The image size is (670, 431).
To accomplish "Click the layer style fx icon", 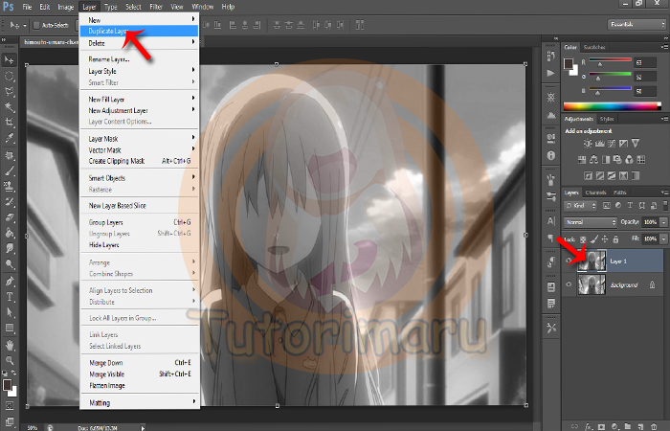I will click(589, 426).
